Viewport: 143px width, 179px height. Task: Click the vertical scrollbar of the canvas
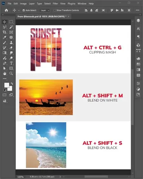pyautogui.click(x=133, y=97)
